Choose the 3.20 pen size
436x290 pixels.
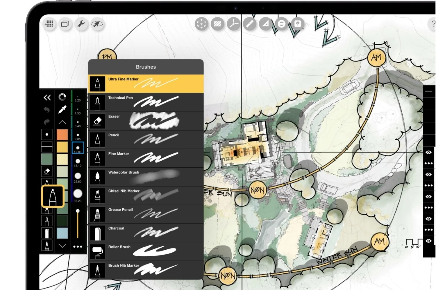(x=78, y=98)
